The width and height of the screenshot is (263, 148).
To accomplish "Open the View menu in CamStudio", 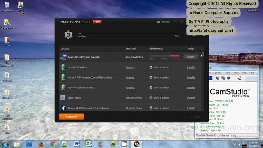I will [x=245, y=73].
